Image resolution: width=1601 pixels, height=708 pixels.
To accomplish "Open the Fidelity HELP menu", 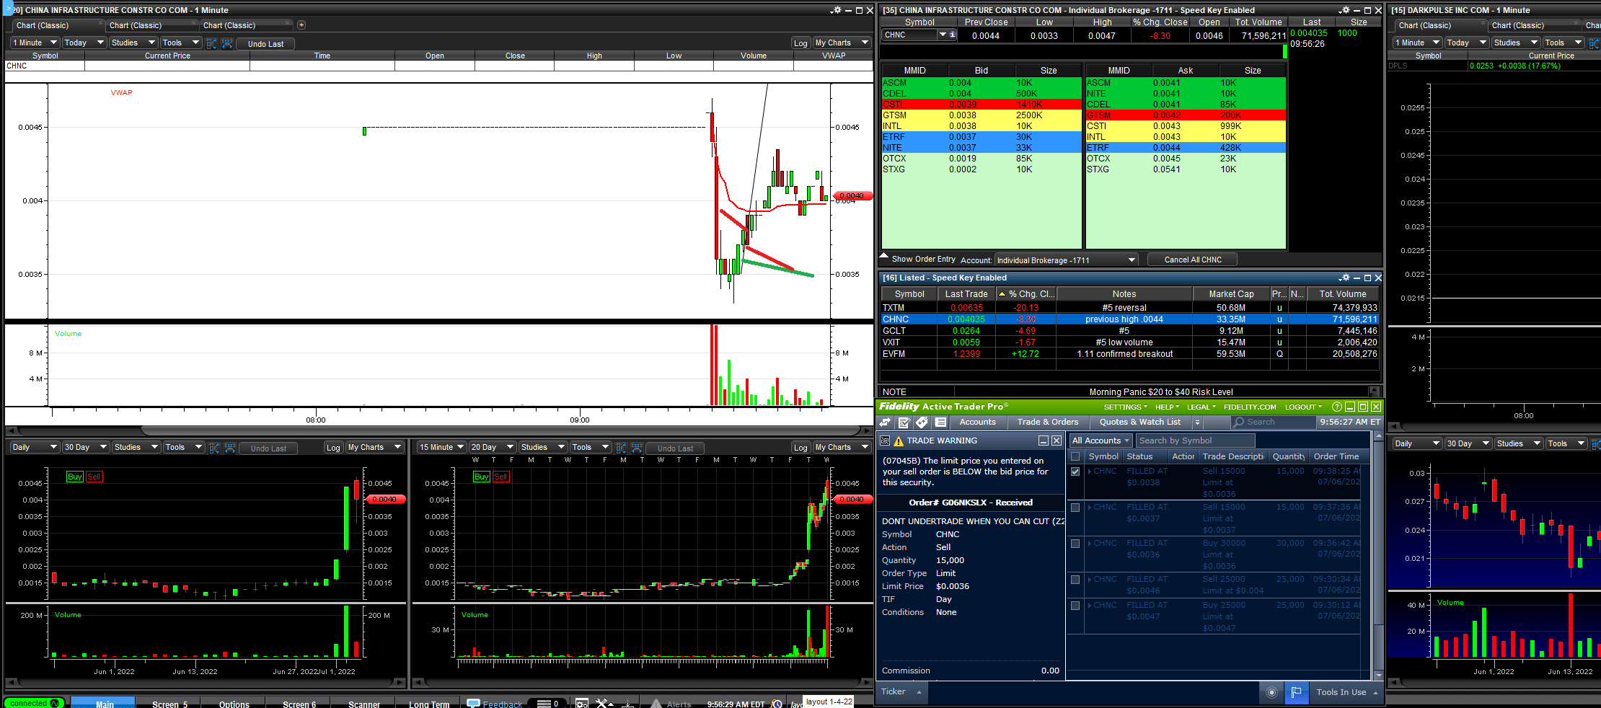I will point(1168,407).
